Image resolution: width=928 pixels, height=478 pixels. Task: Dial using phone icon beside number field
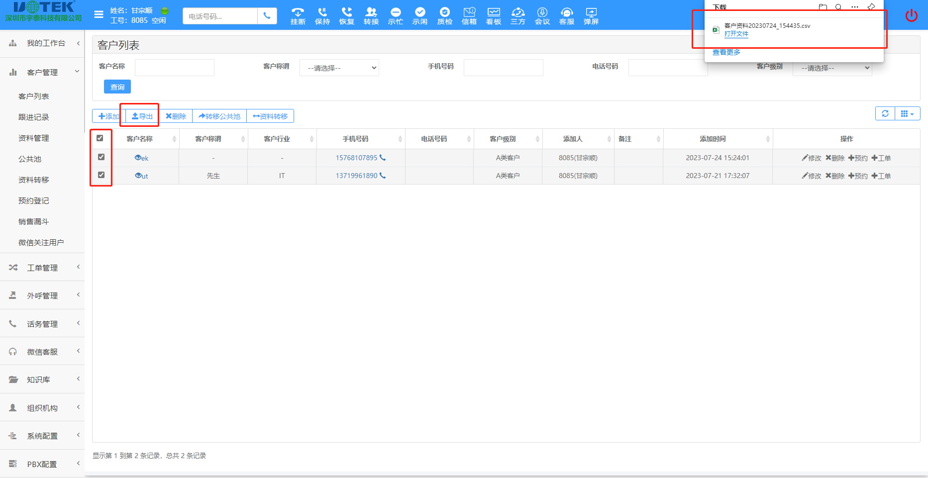(x=267, y=16)
